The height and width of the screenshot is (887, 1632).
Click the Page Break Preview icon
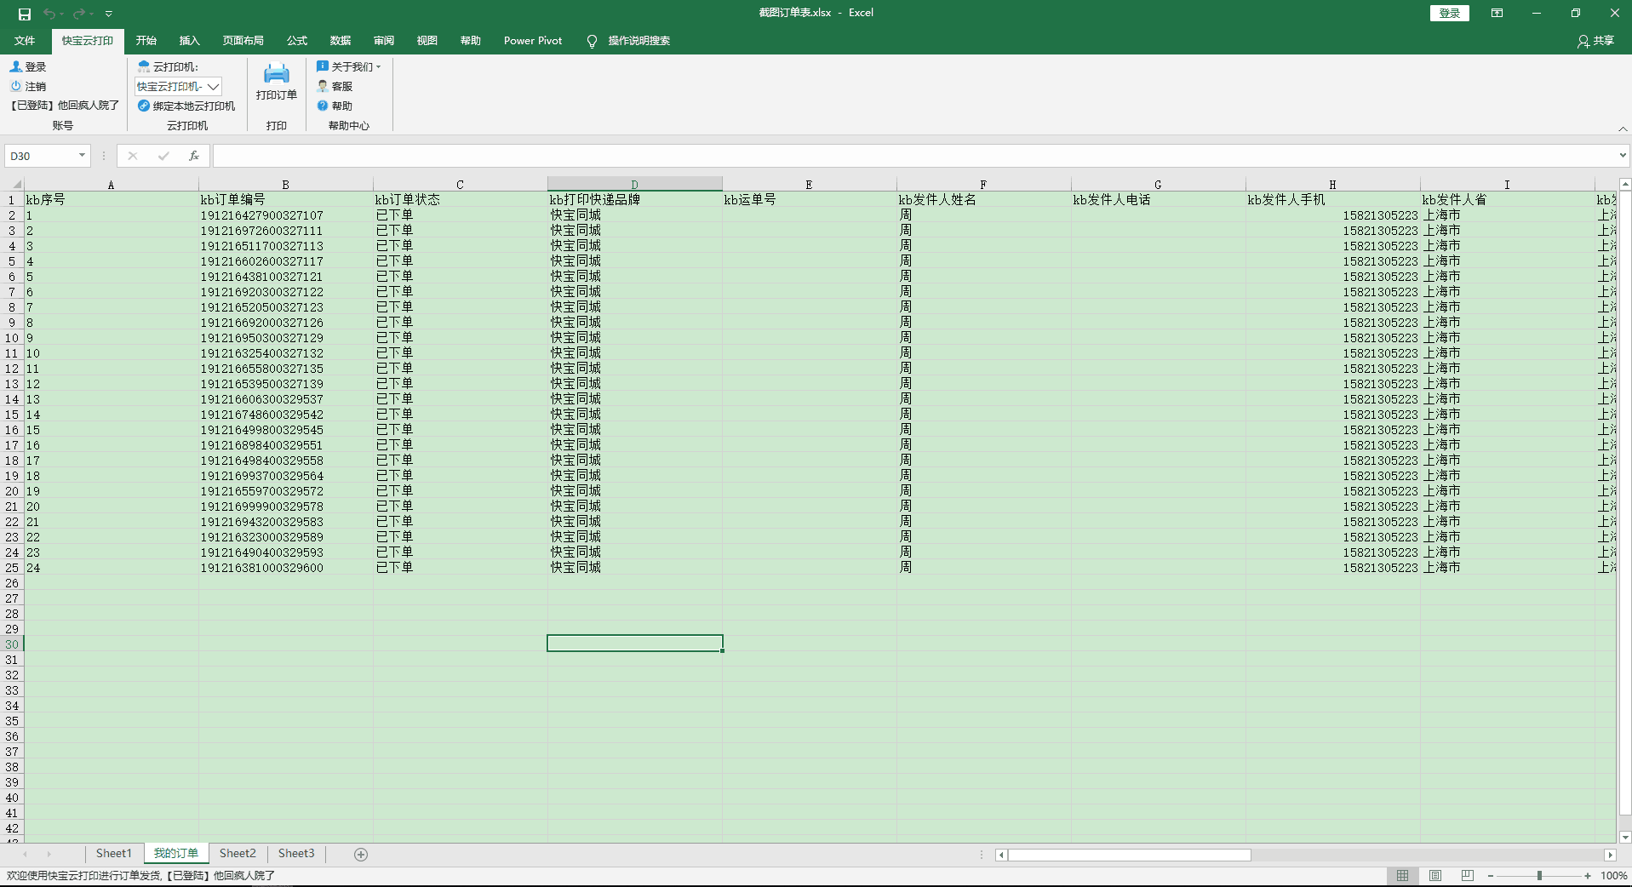(x=1468, y=876)
